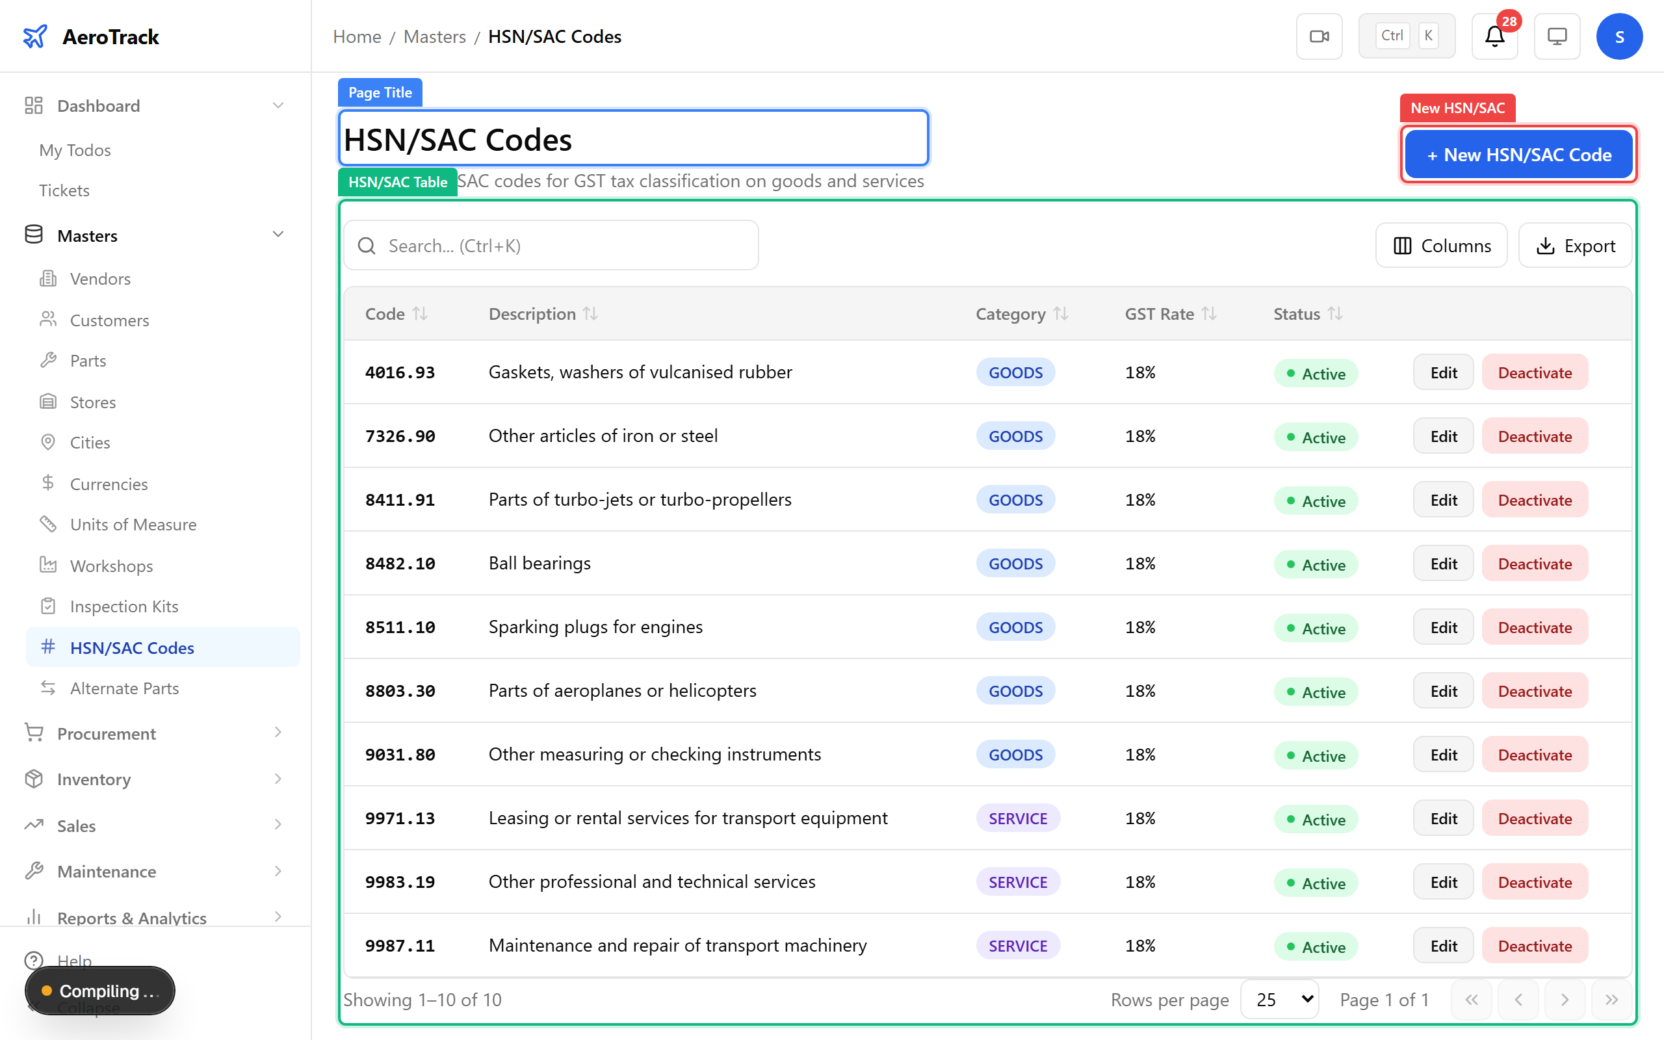Edit the Sparking plugs row 8511.10

1443,627
